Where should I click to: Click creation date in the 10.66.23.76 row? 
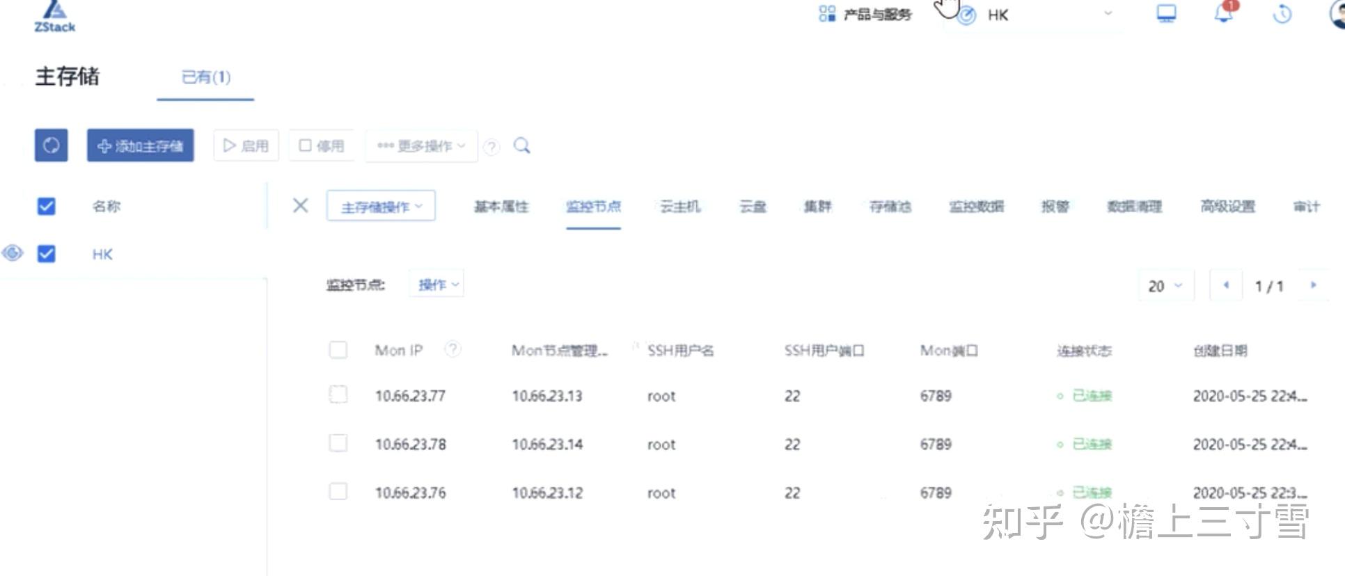pyautogui.click(x=1250, y=493)
